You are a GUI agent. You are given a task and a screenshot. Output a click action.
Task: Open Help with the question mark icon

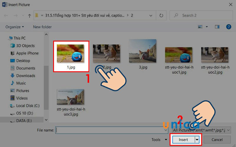point(229,27)
